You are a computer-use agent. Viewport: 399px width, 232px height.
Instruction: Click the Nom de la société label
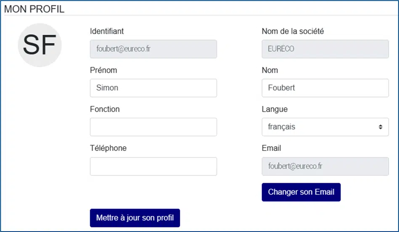pyautogui.click(x=293, y=31)
